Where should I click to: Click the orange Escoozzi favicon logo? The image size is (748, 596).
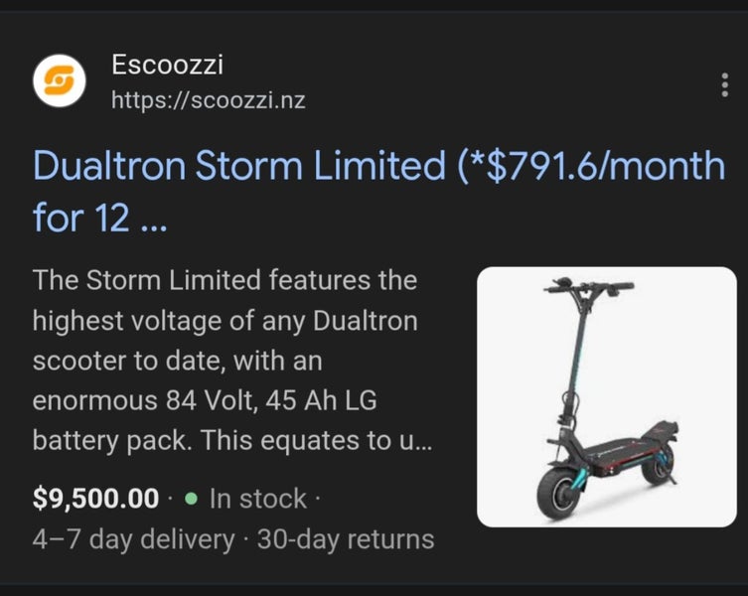pyautogui.click(x=60, y=80)
